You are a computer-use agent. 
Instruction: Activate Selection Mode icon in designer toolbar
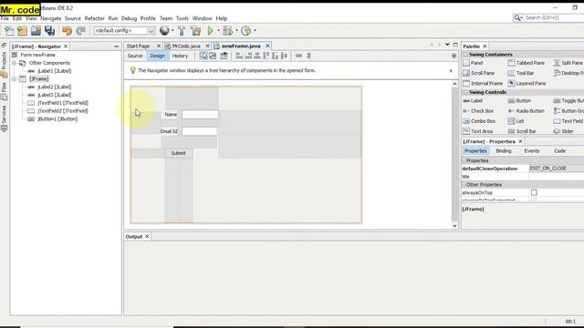pos(203,56)
